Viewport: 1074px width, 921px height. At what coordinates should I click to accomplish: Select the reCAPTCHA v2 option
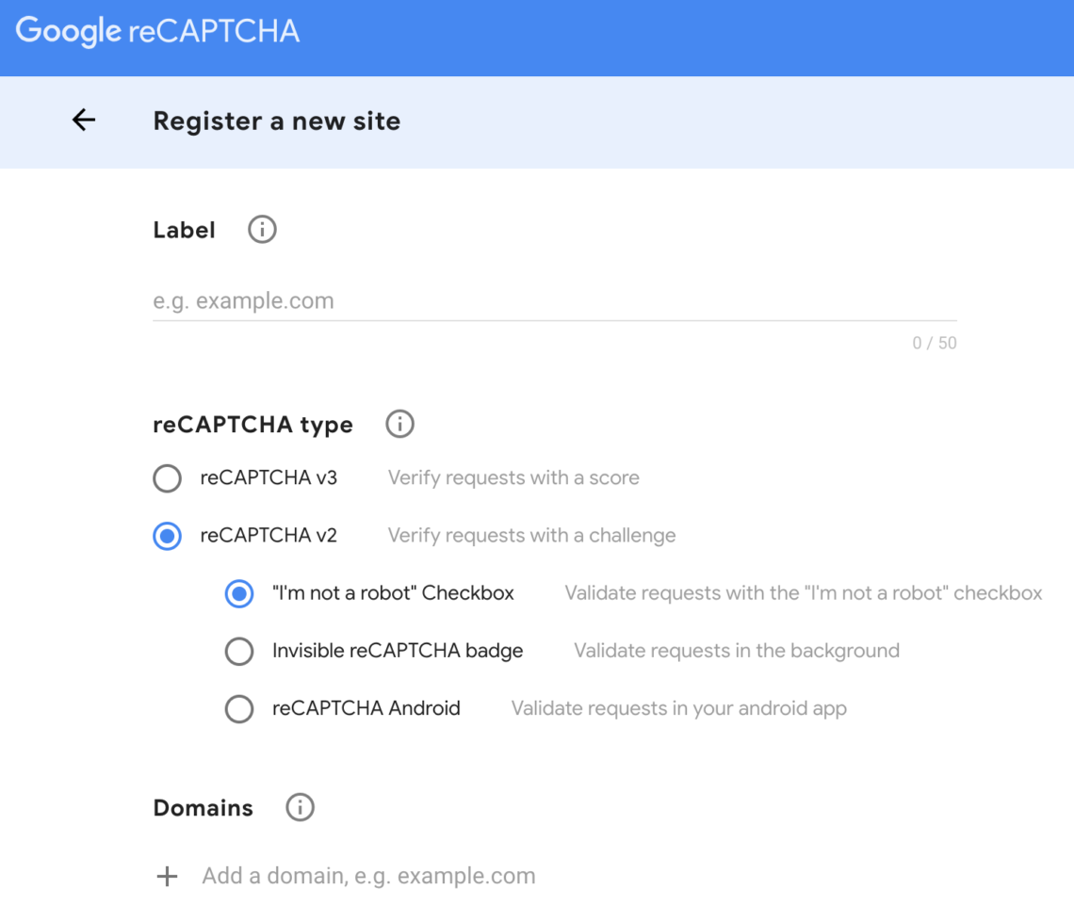pos(167,535)
